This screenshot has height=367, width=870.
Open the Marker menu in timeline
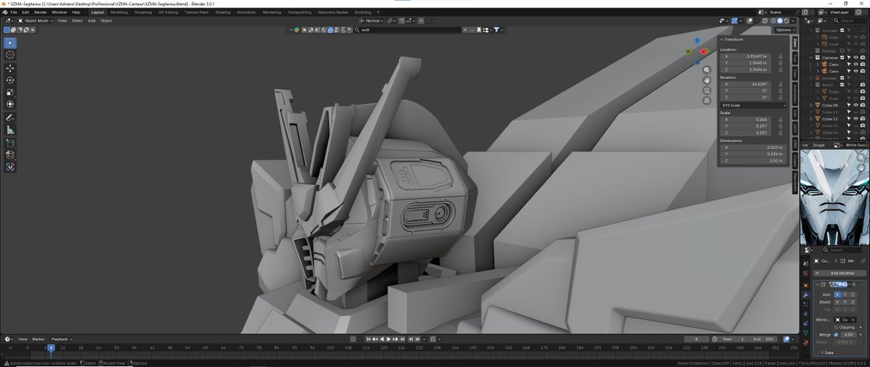tap(38, 339)
